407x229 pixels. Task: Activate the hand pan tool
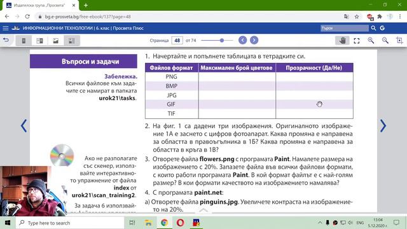(x=342, y=40)
